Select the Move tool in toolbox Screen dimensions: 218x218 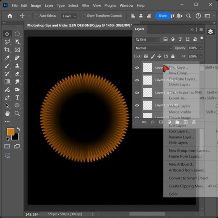pyautogui.click(x=7, y=34)
